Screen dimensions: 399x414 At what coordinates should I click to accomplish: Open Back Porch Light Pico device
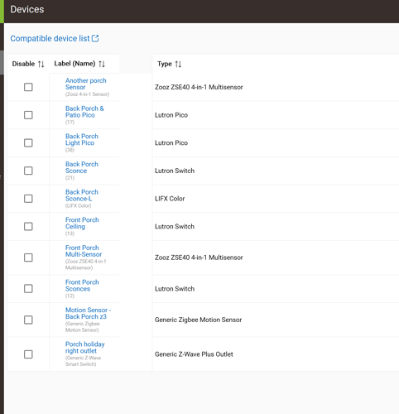coord(82,140)
